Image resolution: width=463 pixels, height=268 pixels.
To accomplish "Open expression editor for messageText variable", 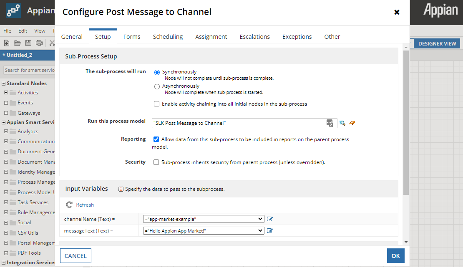I will tap(270, 231).
